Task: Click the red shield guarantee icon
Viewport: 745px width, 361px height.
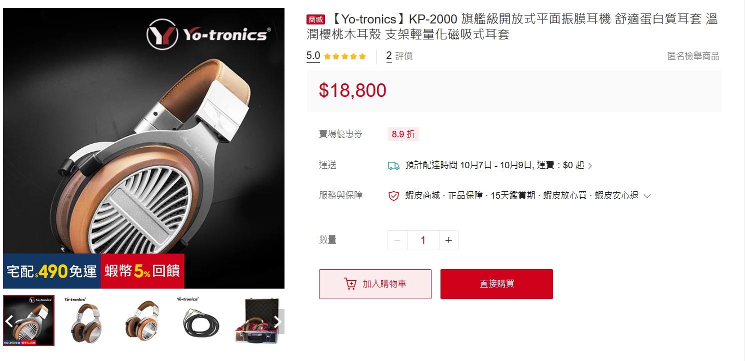Action: (x=393, y=196)
